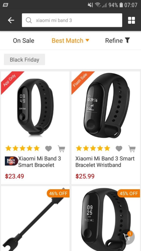This screenshot has width=141, height=251.
Task: Open the 46% OFF charger cable product
Action: pos(35,219)
